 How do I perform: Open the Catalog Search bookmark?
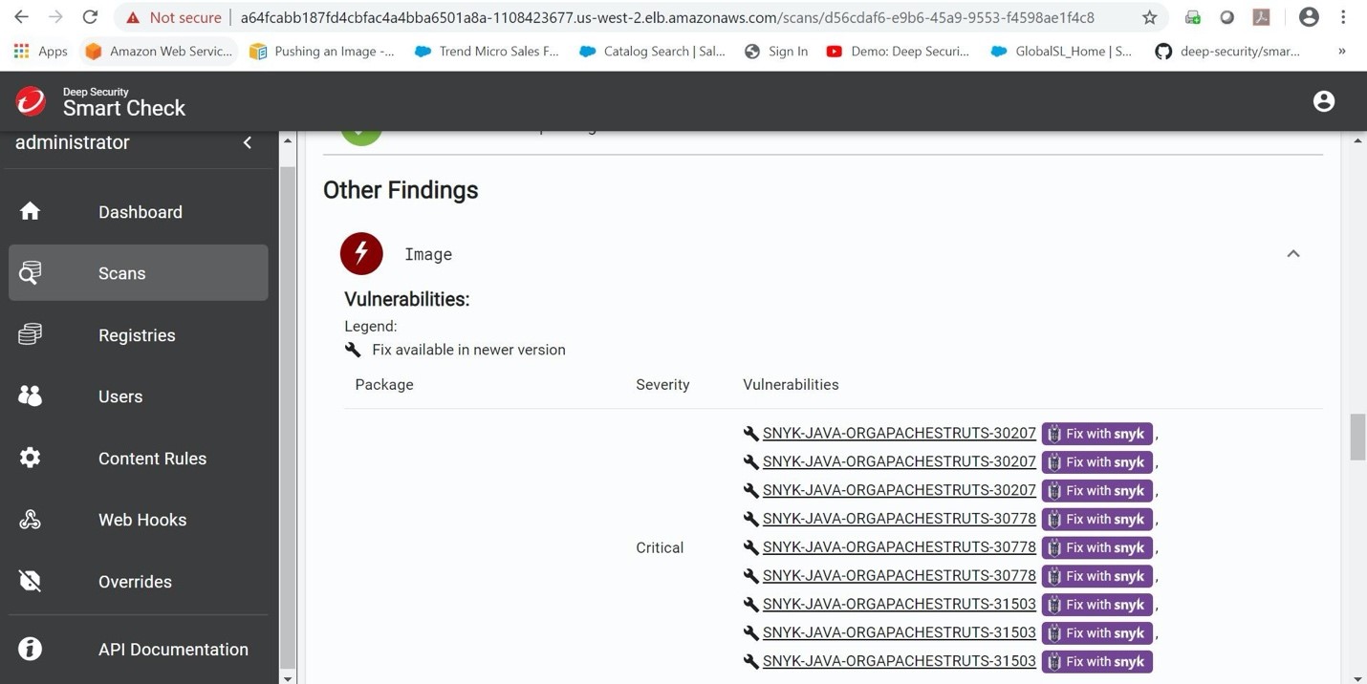pyautogui.click(x=652, y=52)
